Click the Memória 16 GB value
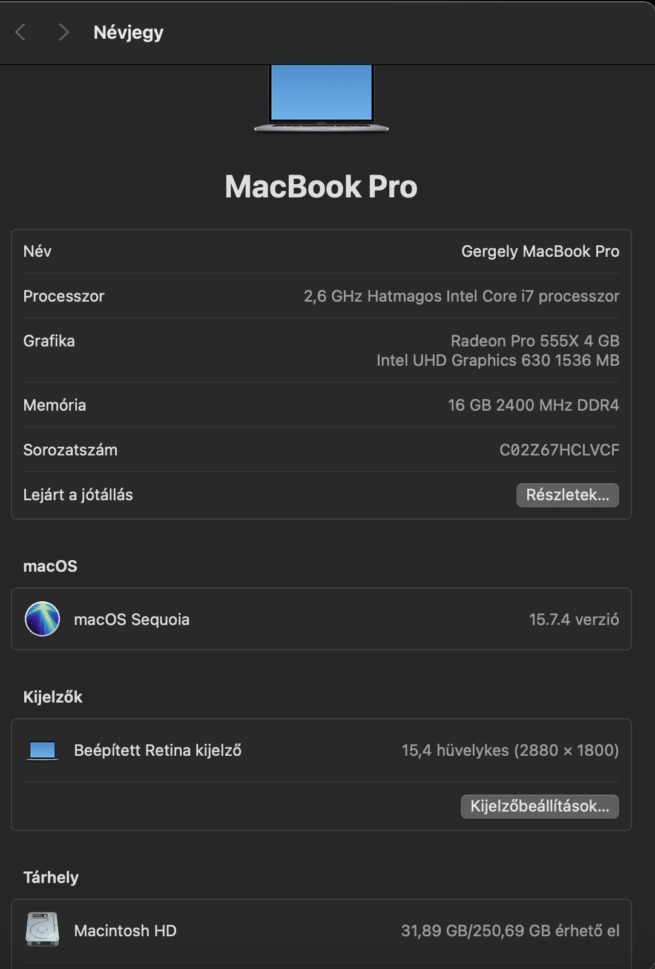This screenshot has width=655, height=969. pos(533,405)
